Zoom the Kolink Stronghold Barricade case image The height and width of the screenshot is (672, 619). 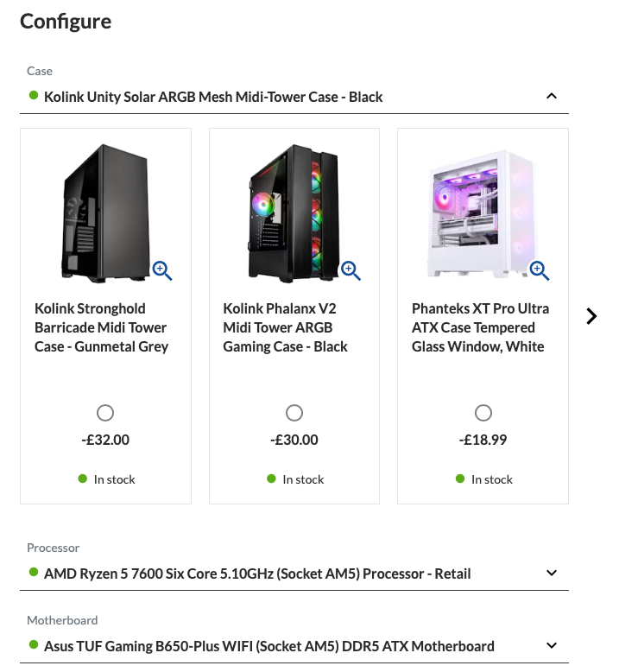[x=162, y=270]
